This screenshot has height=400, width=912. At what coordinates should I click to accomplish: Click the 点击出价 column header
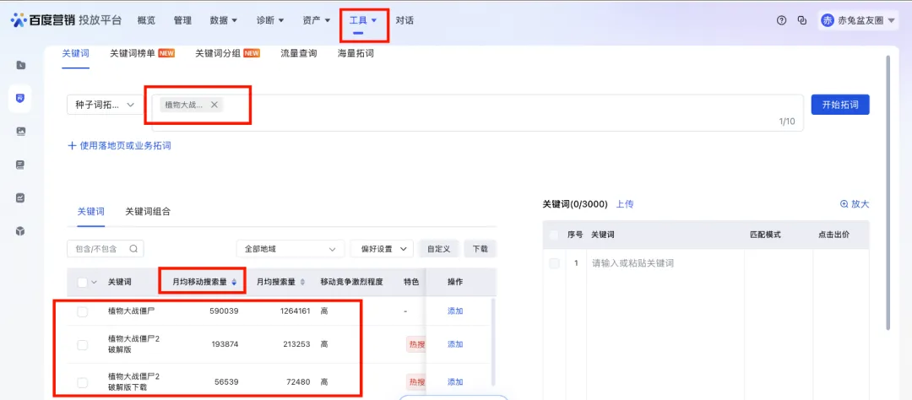click(833, 235)
